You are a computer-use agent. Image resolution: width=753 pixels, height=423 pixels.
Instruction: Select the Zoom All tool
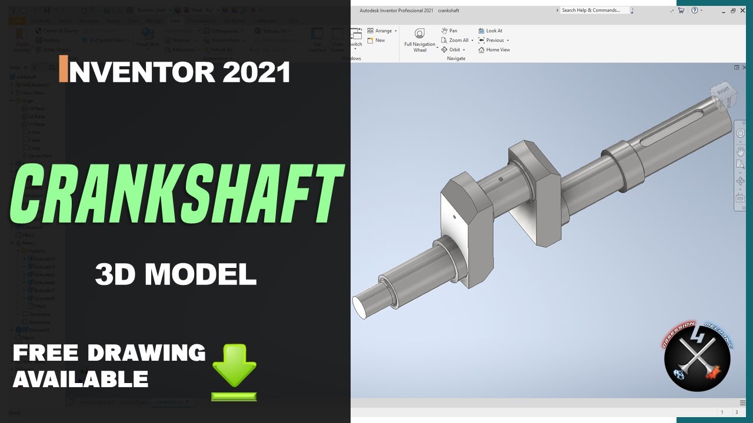455,40
